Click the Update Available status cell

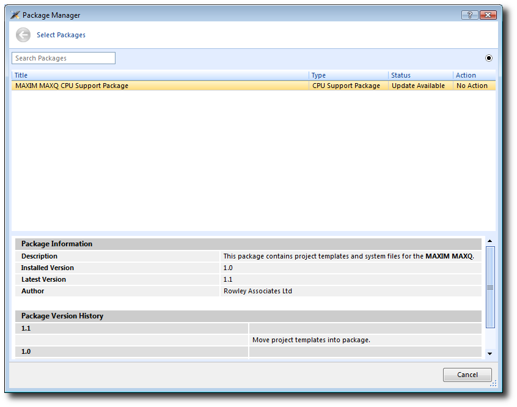(418, 86)
